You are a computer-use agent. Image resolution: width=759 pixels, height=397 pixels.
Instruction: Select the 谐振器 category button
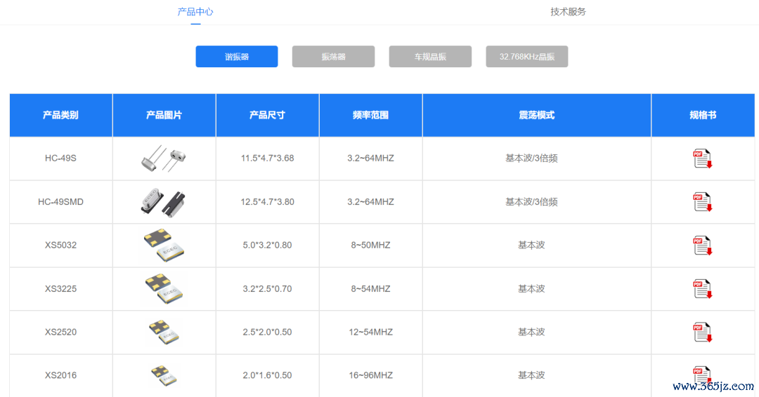pyautogui.click(x=237, y=57)
